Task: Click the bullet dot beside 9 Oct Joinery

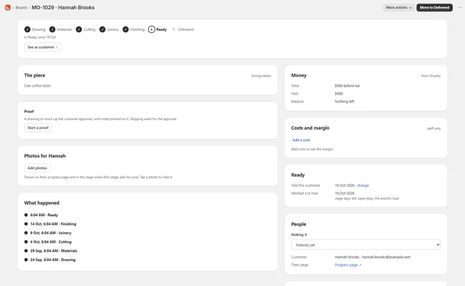Action: coord(26,233)
